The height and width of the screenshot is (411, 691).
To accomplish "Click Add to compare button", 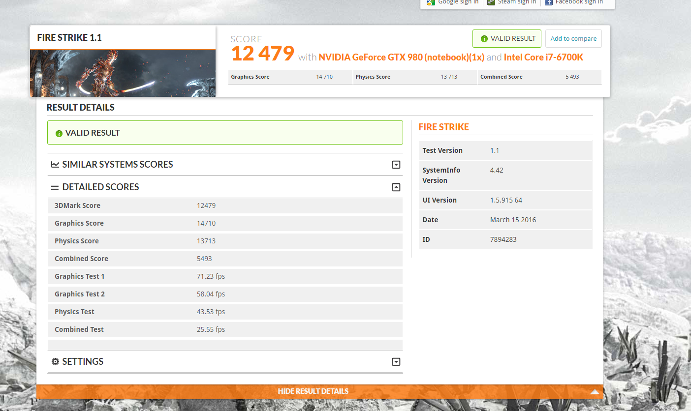I will tap(573, 39).
